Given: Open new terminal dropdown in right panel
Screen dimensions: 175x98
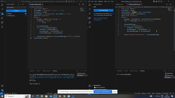Looking at the screenshot, I should 166,71.
